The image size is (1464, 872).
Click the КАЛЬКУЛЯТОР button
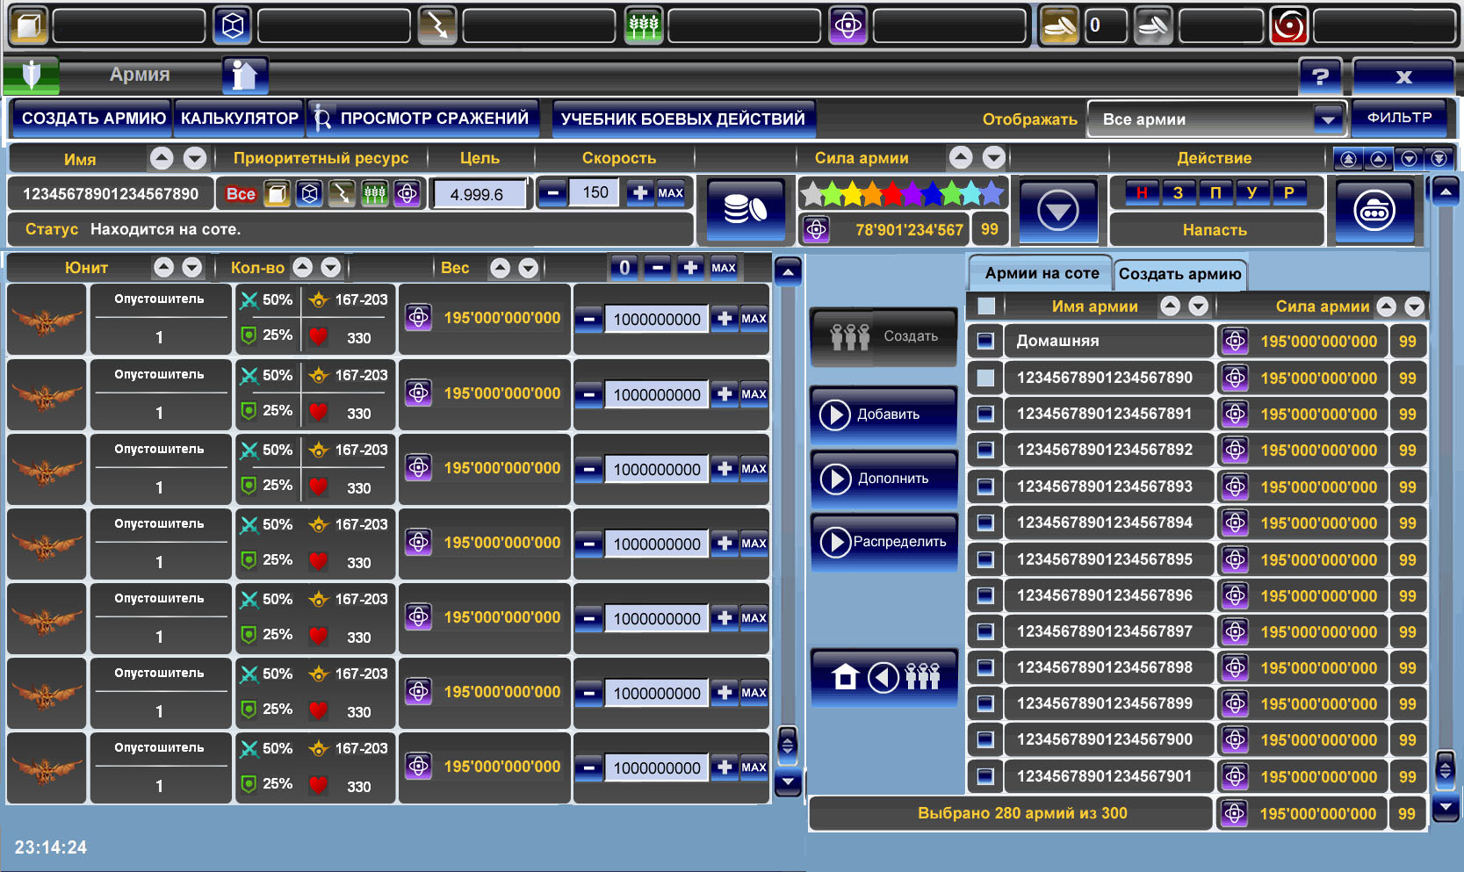[x=239, y=119]
